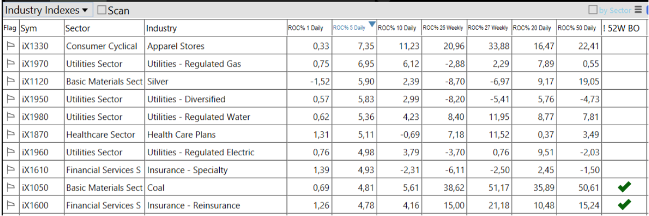649x216 pixels.
Task: Select the iX1980 symbol cell
Action: coord(35,117)
